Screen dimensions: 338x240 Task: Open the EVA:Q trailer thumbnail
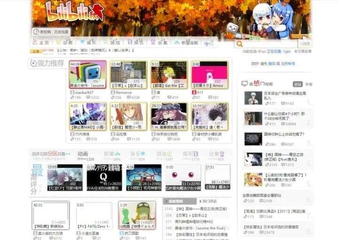tap(104, 178)
